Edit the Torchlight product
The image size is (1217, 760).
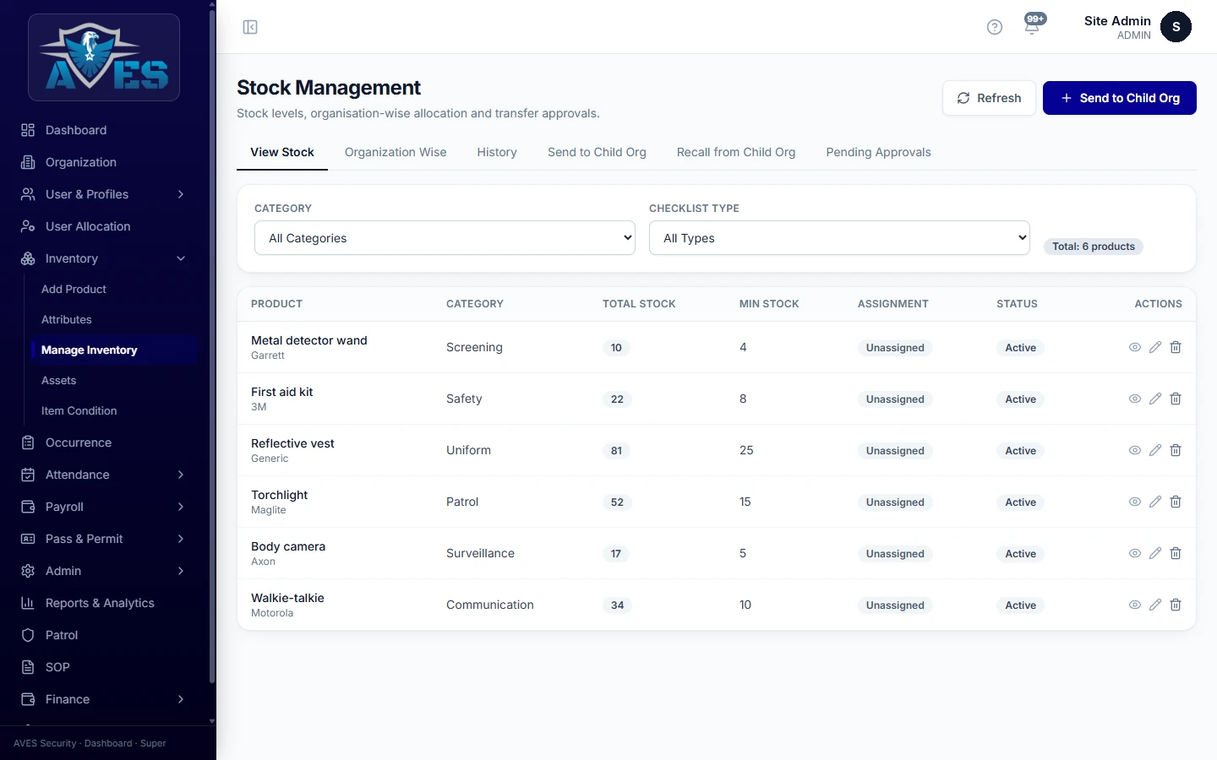[1155, 502]
